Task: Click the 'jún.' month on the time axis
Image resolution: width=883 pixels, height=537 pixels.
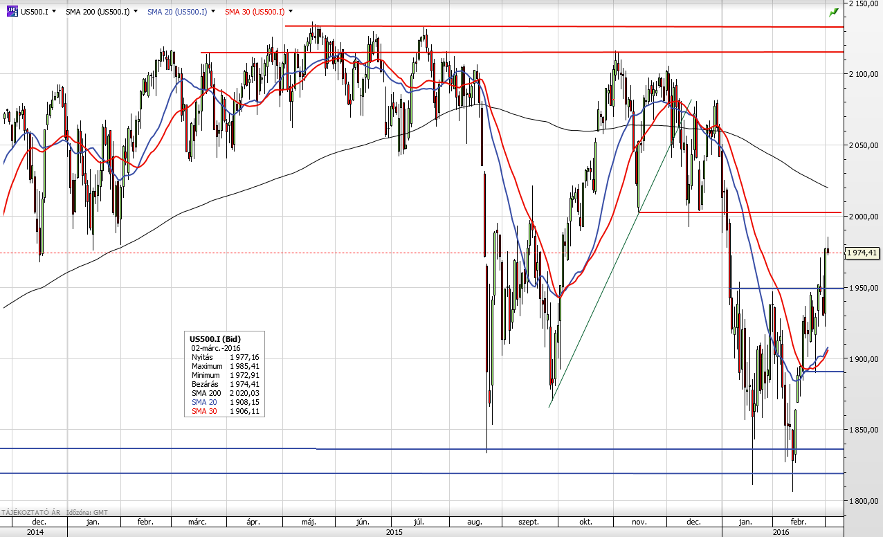Action: pos(363,521)
